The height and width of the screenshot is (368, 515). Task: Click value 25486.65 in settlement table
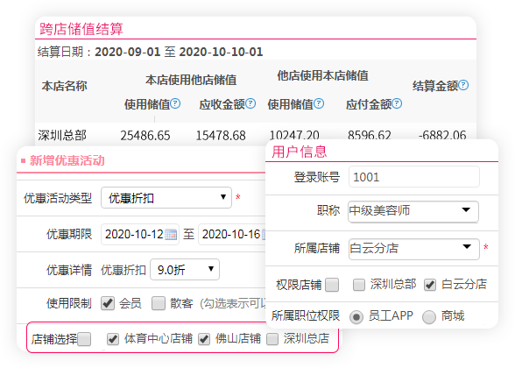click(x=145, y=135)
